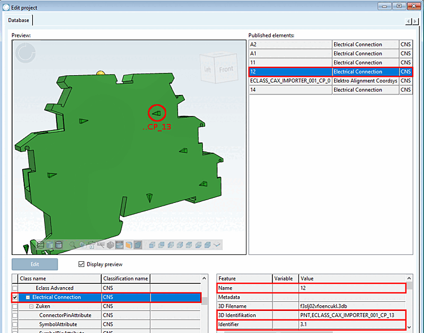Click the zoom in magnifier icon
This screenshot has width=424, height=333.
(x=73, y=245)
